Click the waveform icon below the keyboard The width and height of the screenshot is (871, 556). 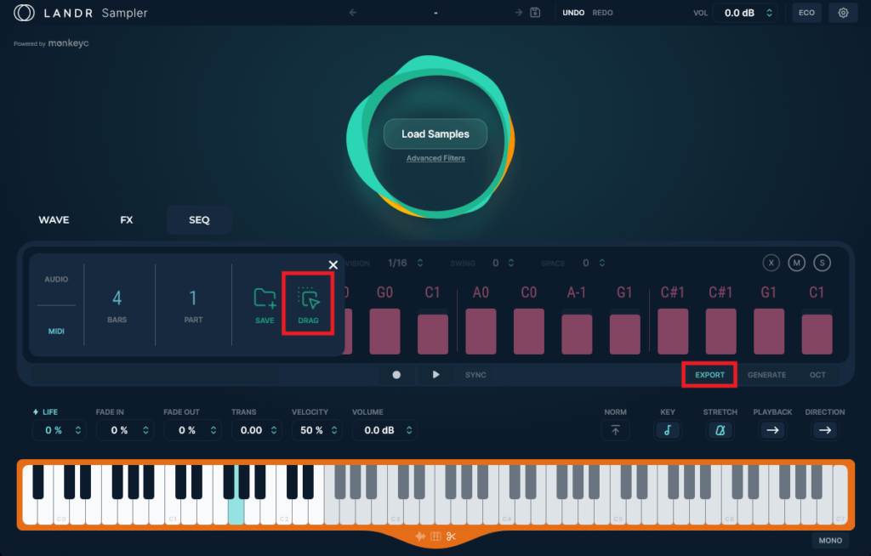(420, 536)
